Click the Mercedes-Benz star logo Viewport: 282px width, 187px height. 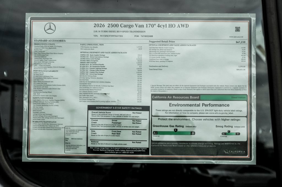coord(50,28)
